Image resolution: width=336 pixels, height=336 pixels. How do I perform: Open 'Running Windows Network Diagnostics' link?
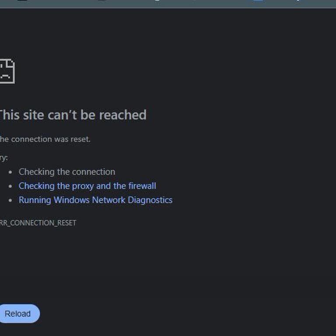click(95, 200)
